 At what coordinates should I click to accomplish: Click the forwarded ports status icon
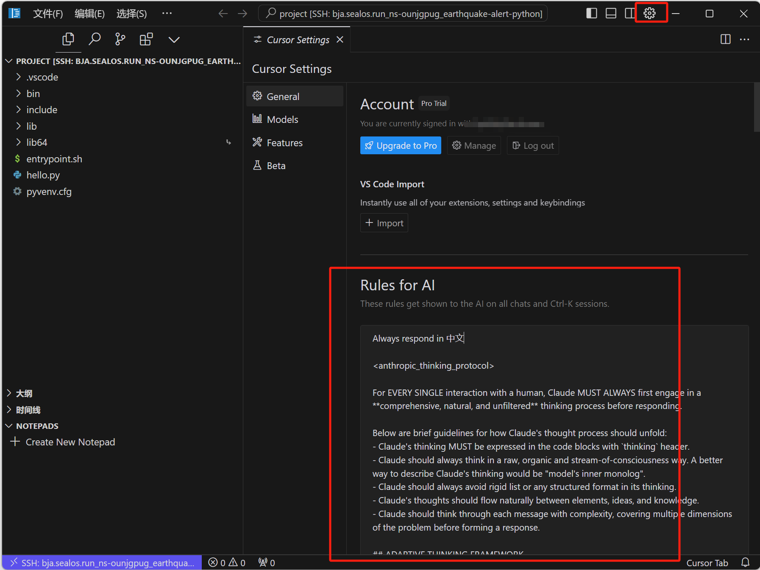pyautogui.click(x=267, y=562)
